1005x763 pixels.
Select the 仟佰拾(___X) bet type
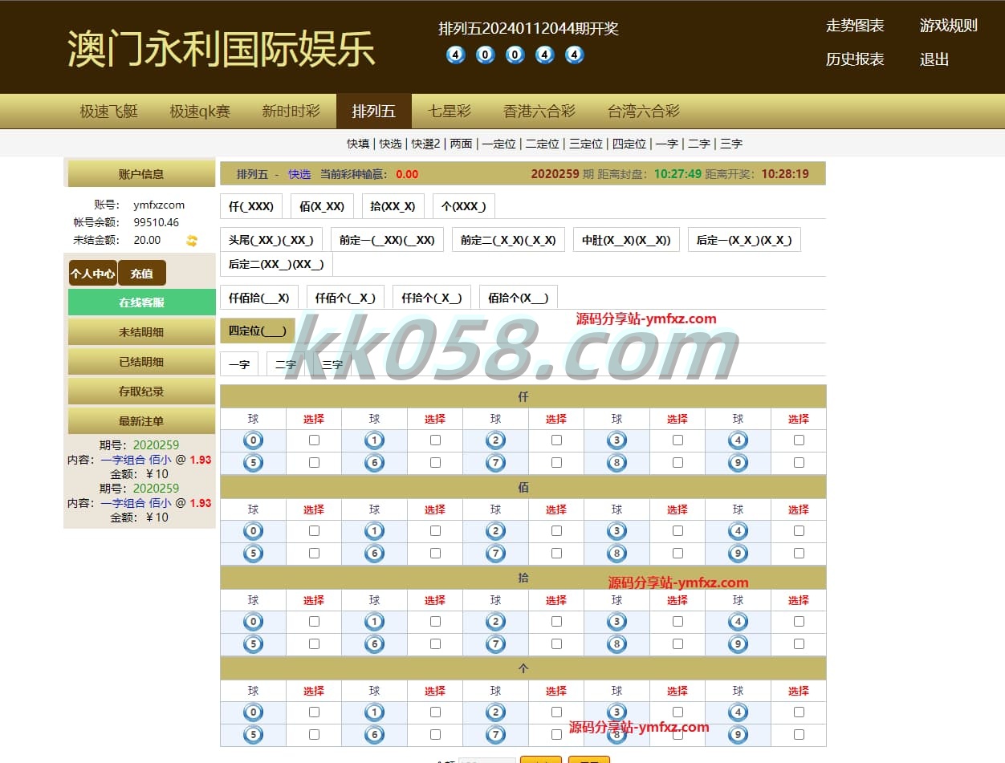click(x=259, y=298)
